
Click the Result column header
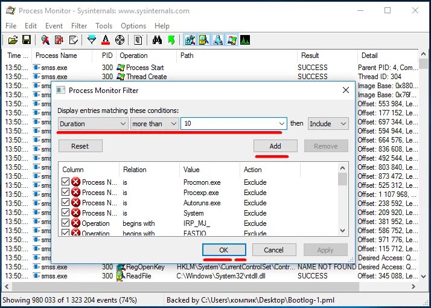[327, 56]
